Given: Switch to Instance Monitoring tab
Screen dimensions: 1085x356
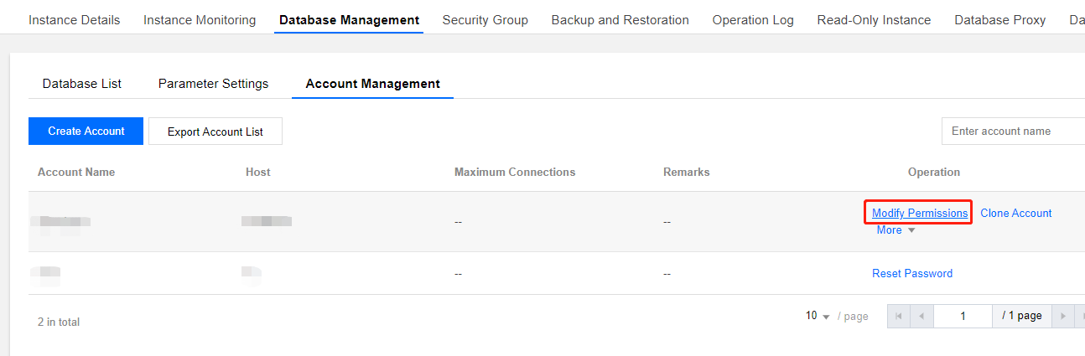Looking at the screenshot, I should click(x=200, y=20).
